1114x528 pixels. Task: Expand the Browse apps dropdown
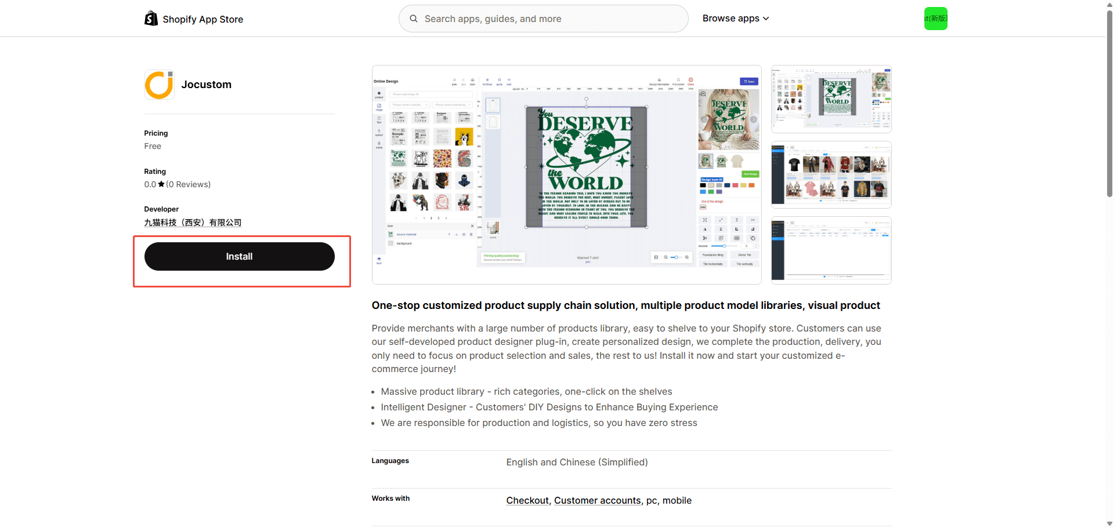pos(735,19)
